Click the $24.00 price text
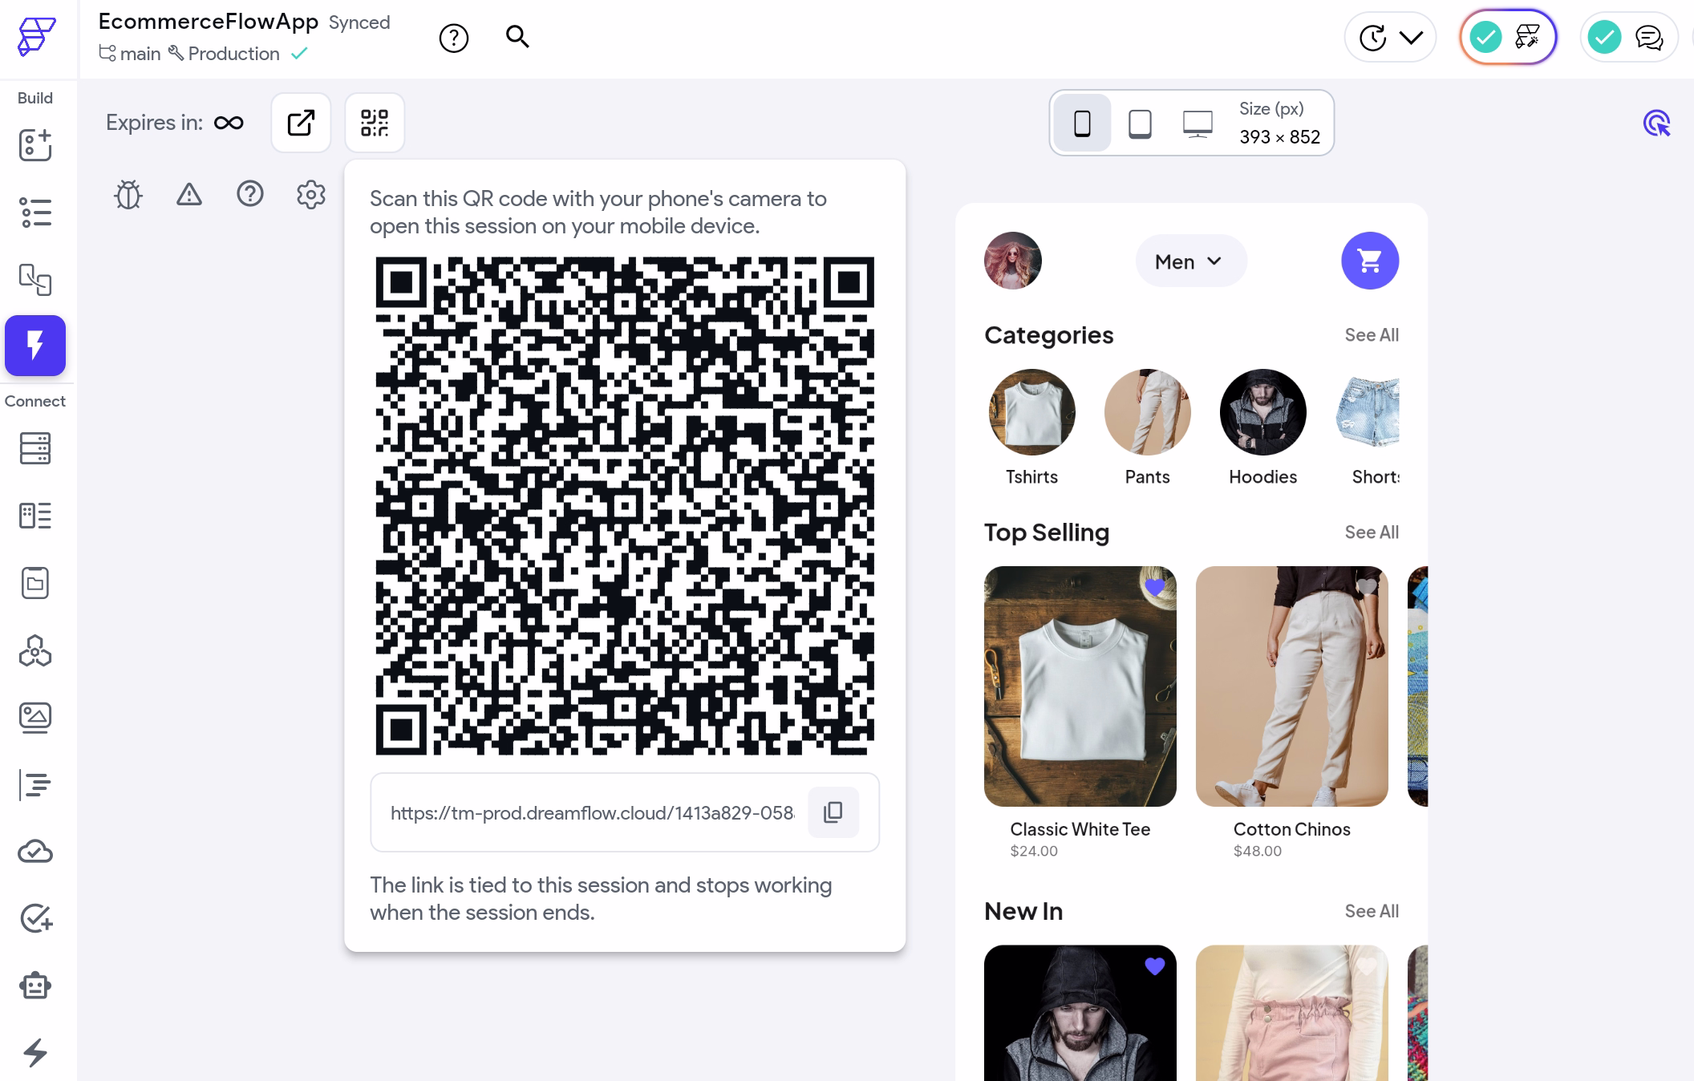 pyautogui.click(x=1034, y=851)
